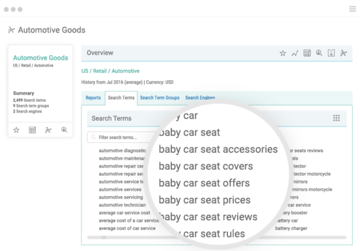Switch to the Reports tab
Screen dimensions: 360x251
[93, 98]
